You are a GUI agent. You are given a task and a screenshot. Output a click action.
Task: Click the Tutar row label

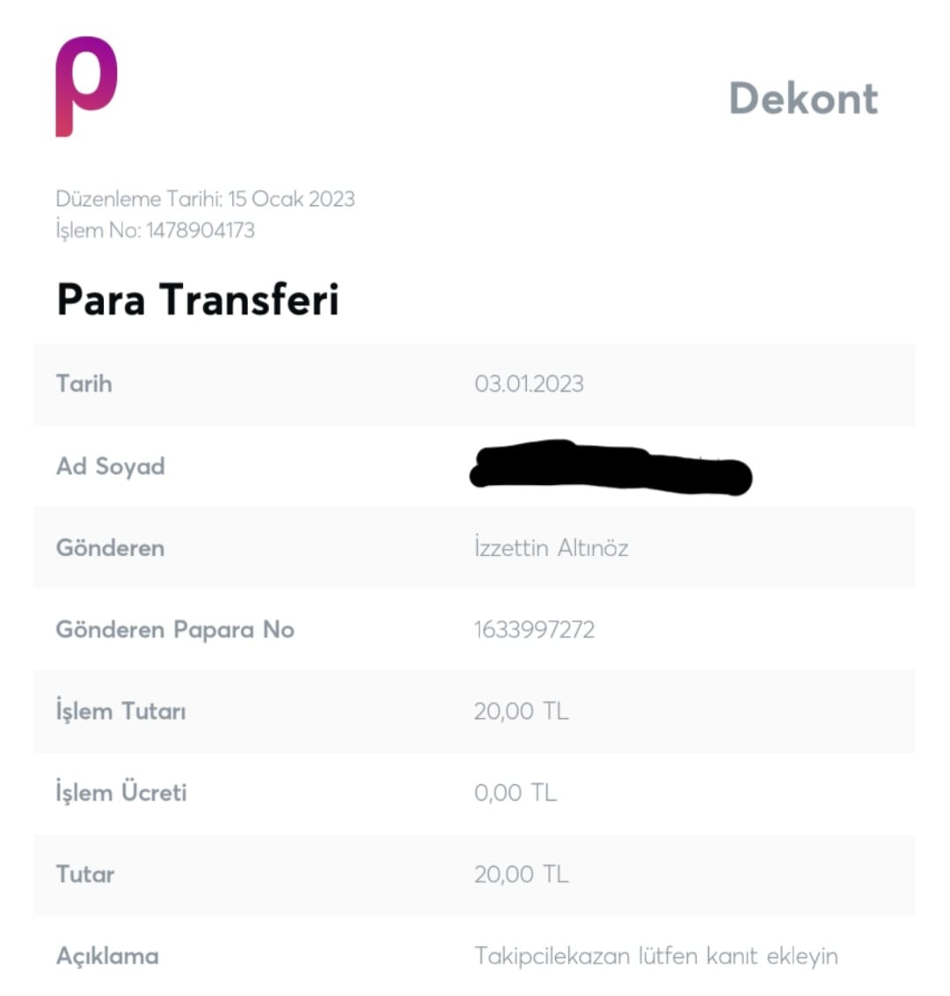tap(85, 875)
